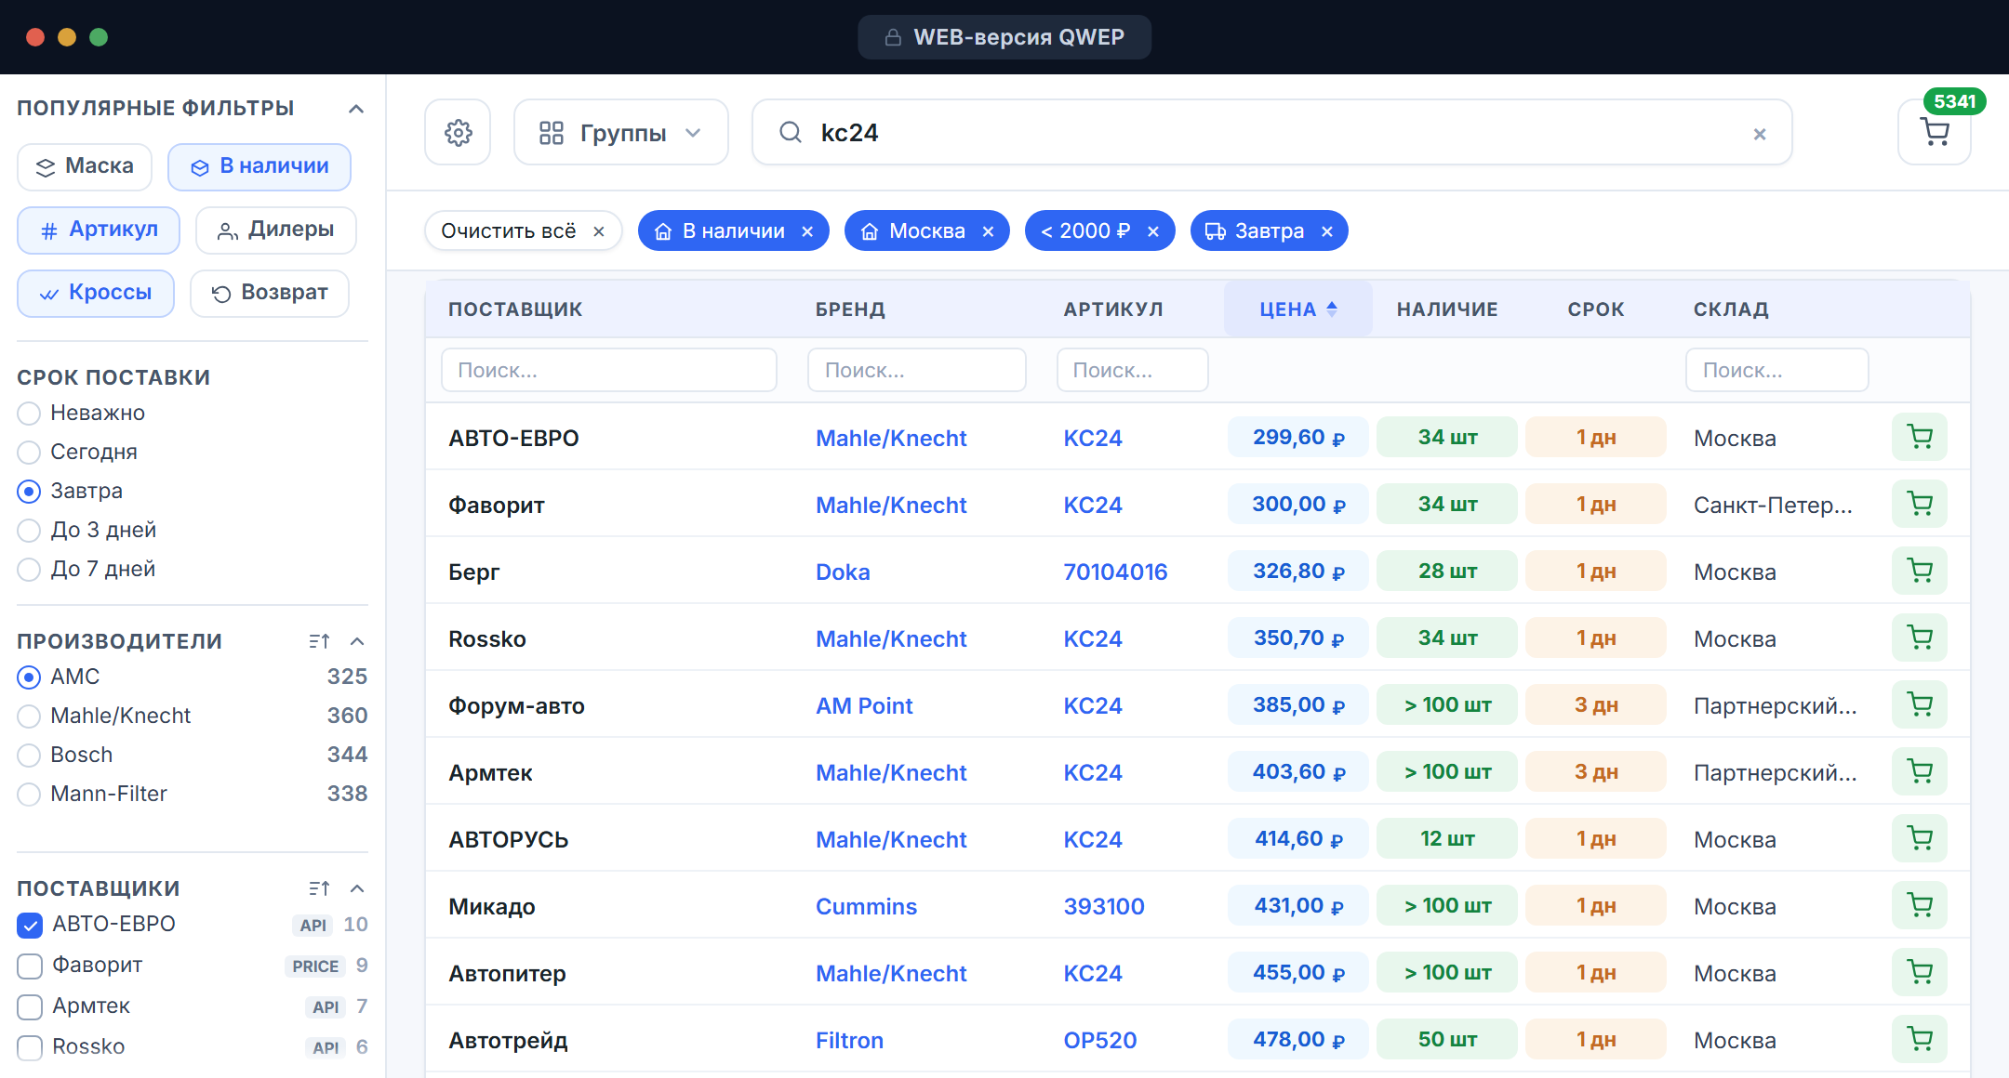
Task: Toggle the Дилеры filter
Action: pos(275,230)
